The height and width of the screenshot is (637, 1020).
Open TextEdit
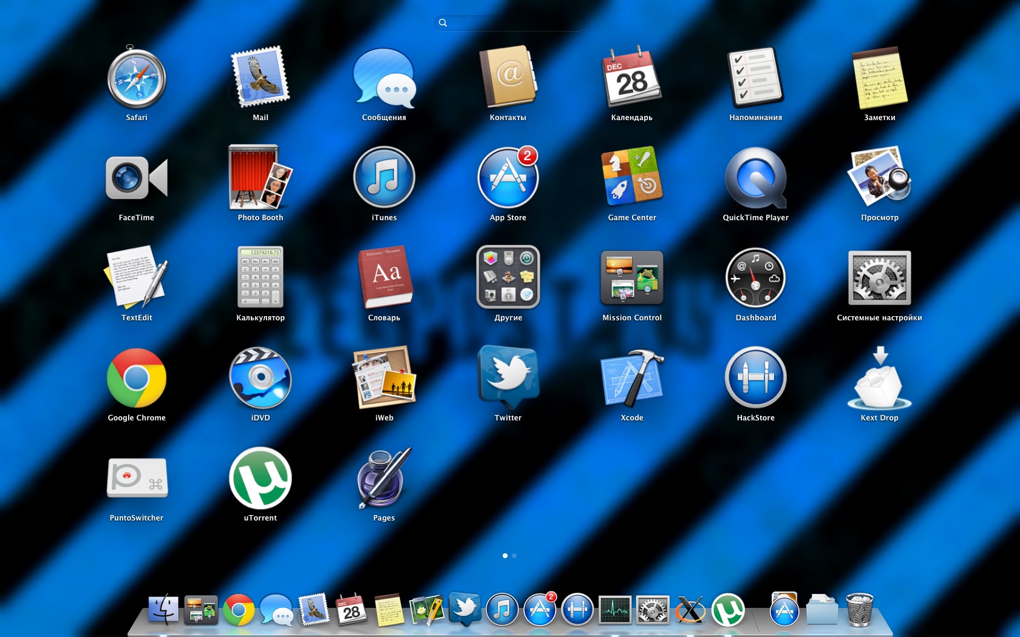click(137, 277)
